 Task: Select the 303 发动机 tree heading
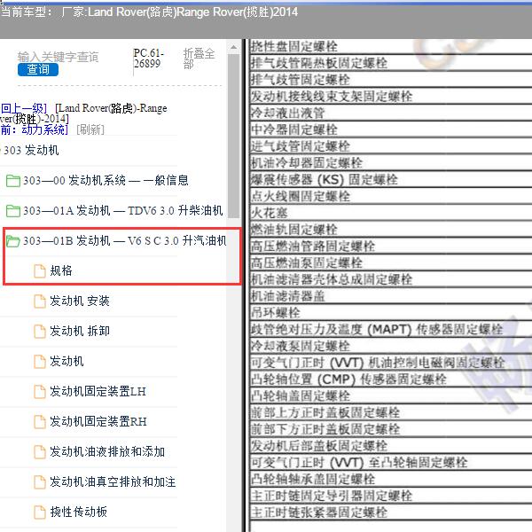pos(31,150)
